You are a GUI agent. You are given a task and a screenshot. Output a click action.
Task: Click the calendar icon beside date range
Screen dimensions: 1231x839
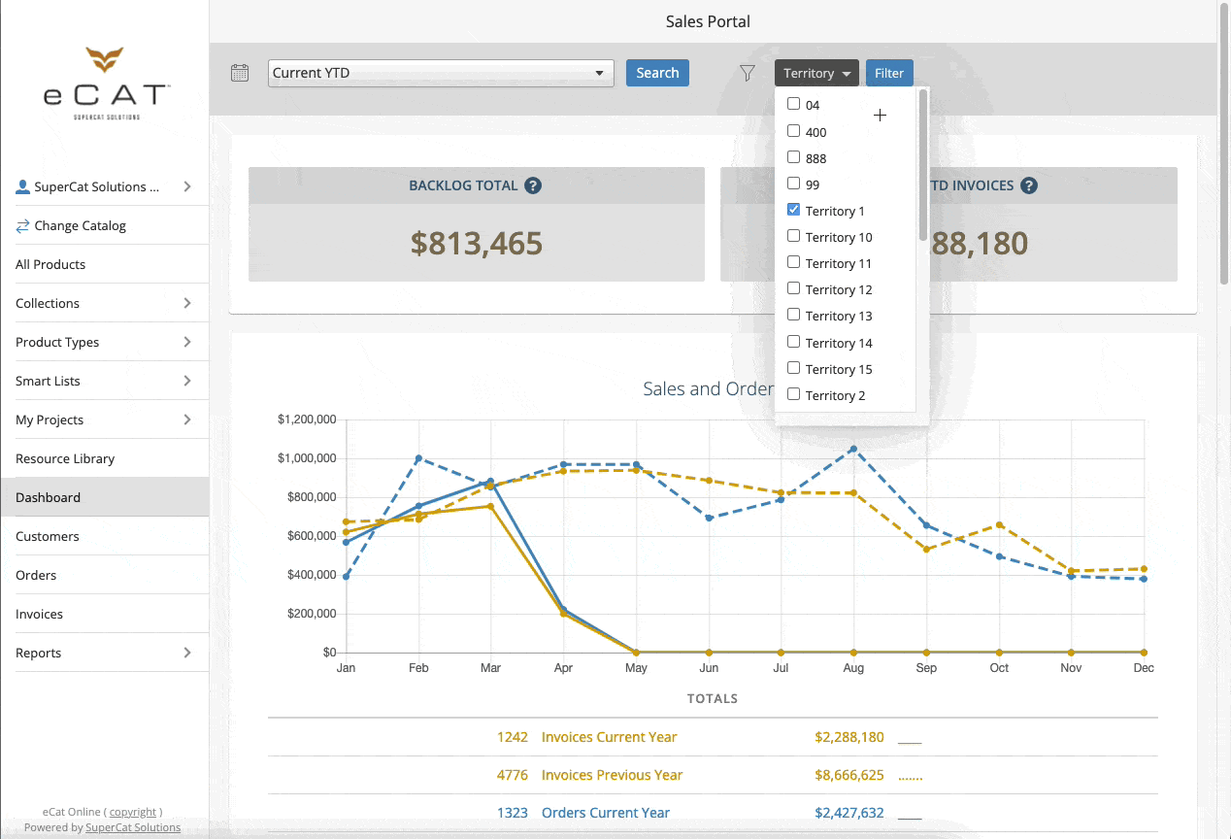(240, 73)
